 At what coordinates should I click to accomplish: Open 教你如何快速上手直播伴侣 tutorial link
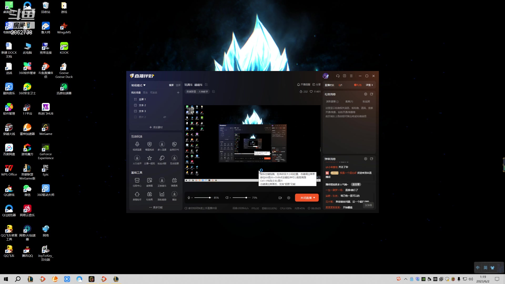[201, 208]
